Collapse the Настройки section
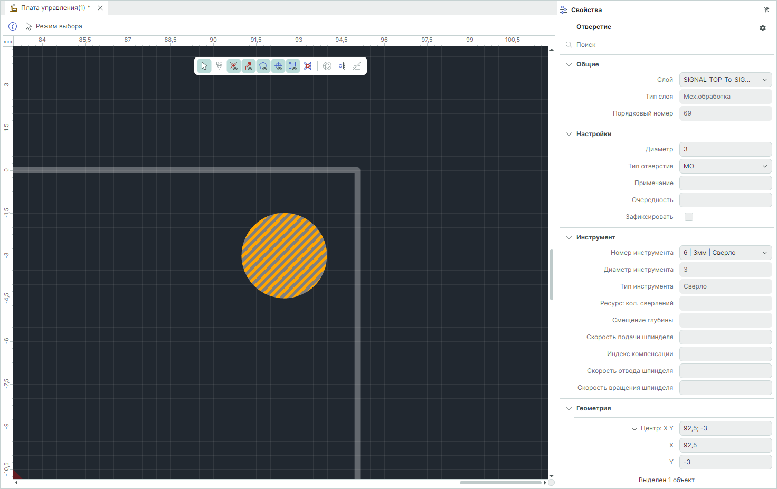The image size is (777, 489). click(569, 134)
